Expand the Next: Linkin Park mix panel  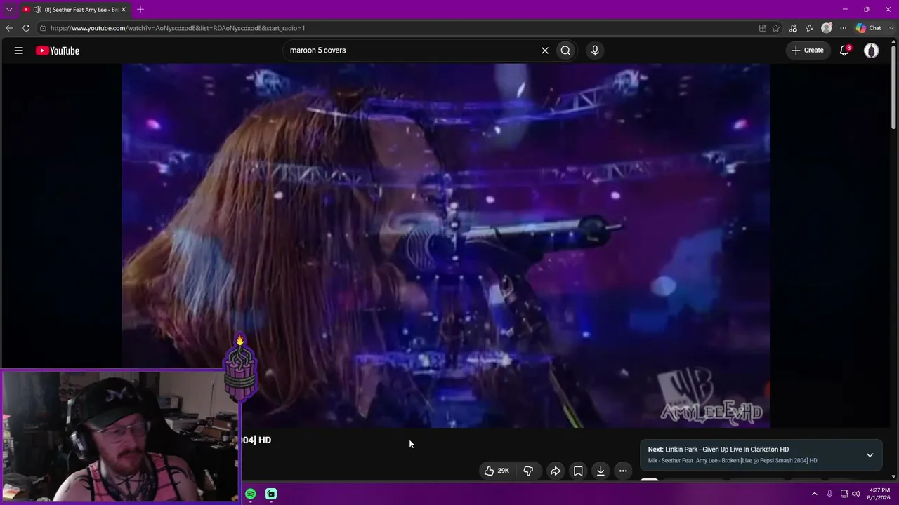click(x=870, y=455)
